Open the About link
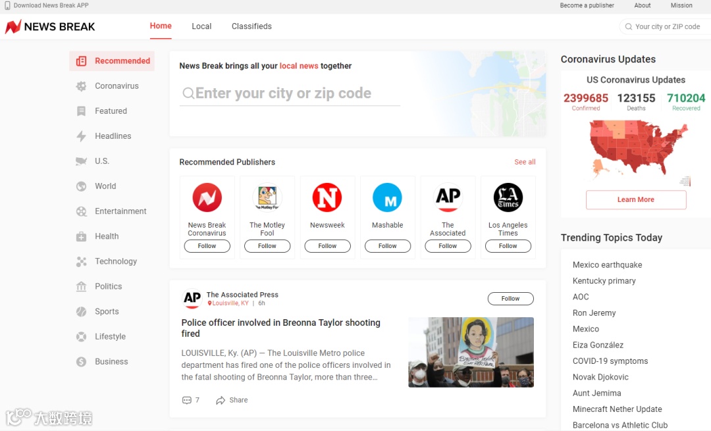 (x=642, y=5)
